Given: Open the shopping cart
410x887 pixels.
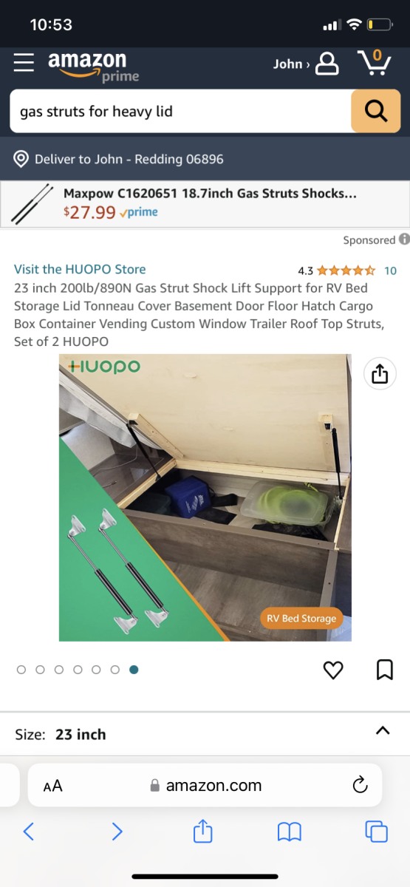Looking at the screenshot, I should point(374,63).
